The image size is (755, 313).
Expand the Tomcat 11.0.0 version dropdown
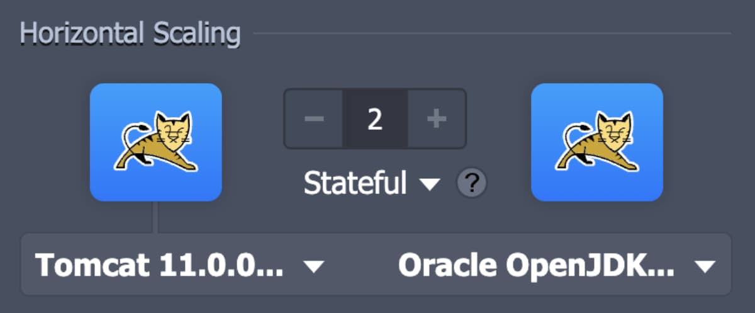[179, 266]
